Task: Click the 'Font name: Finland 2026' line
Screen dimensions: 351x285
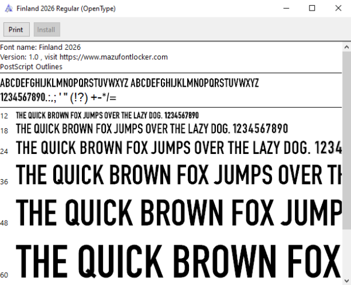Action: pyautogui.click(x=40, y=47)
